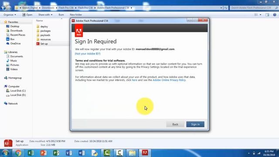Click the Explorer forward navigation arrow
Viewport: 279px width, 157px height.
coord(9,8)
